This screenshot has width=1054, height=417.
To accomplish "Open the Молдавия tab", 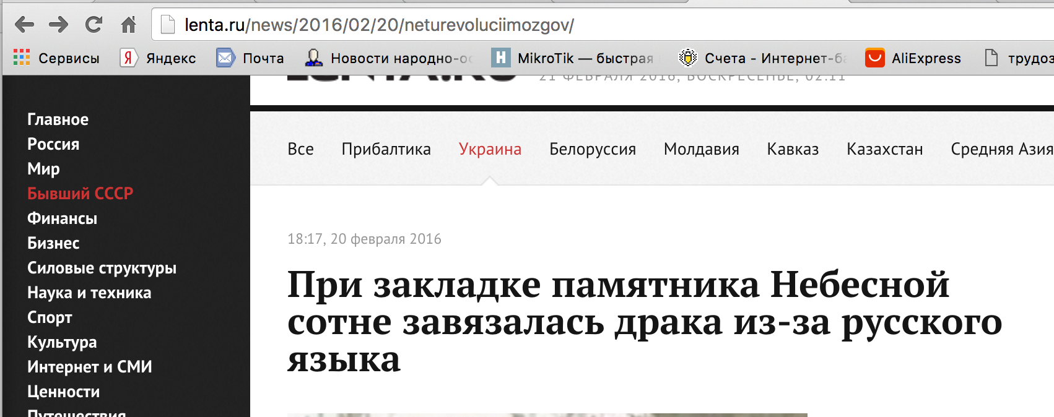I will coord(702,149).
